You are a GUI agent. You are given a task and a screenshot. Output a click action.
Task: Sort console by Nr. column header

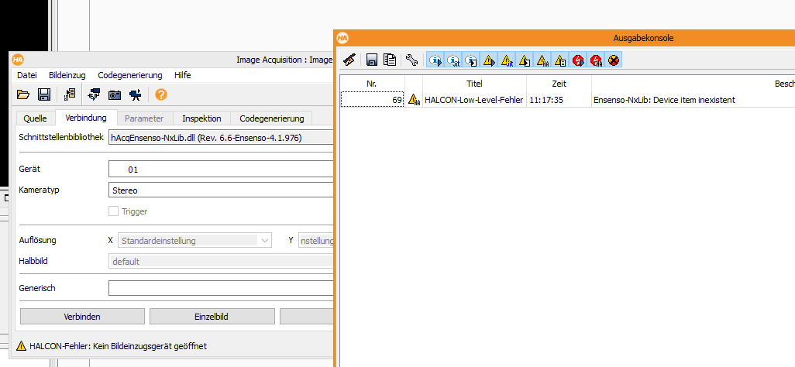(372, 84)
